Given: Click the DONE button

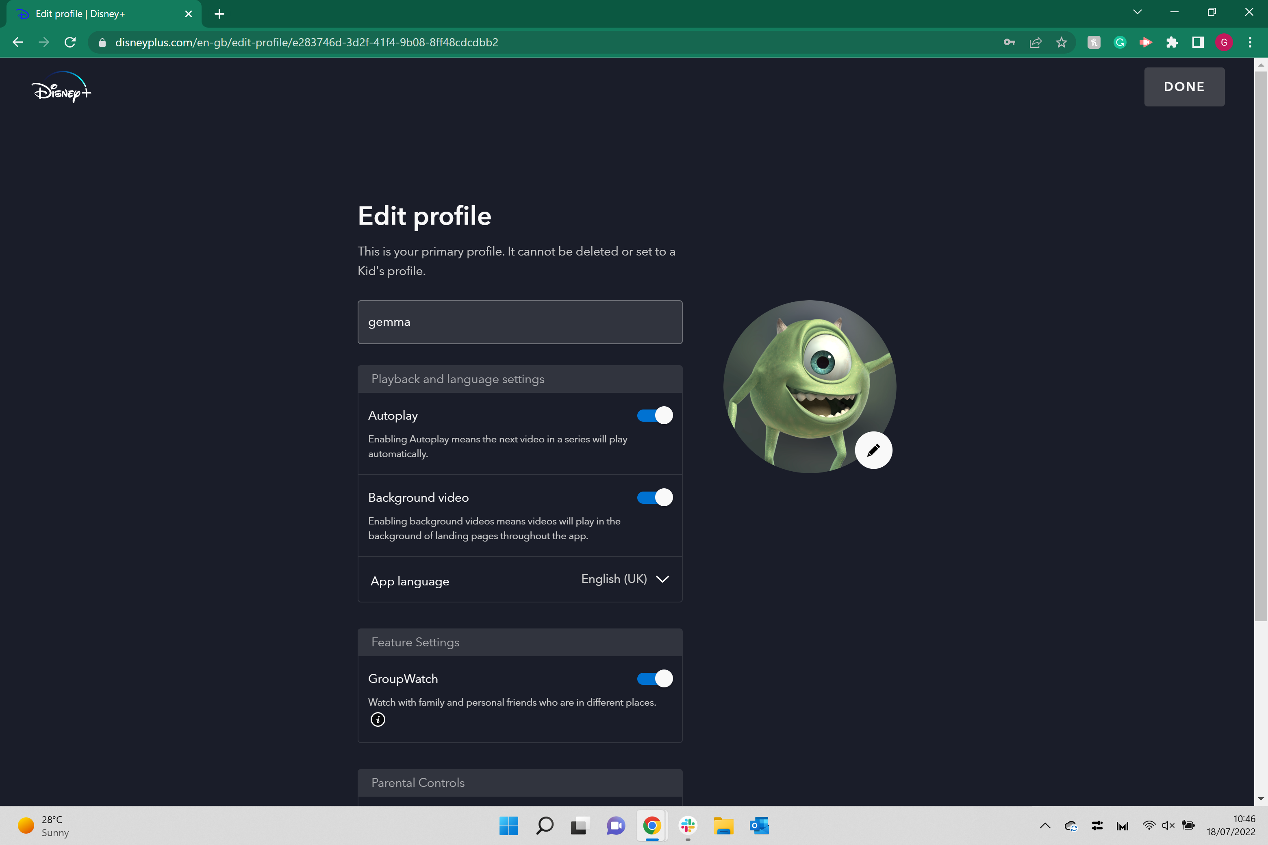Looking at the screenshot, I should point(1184,87).
